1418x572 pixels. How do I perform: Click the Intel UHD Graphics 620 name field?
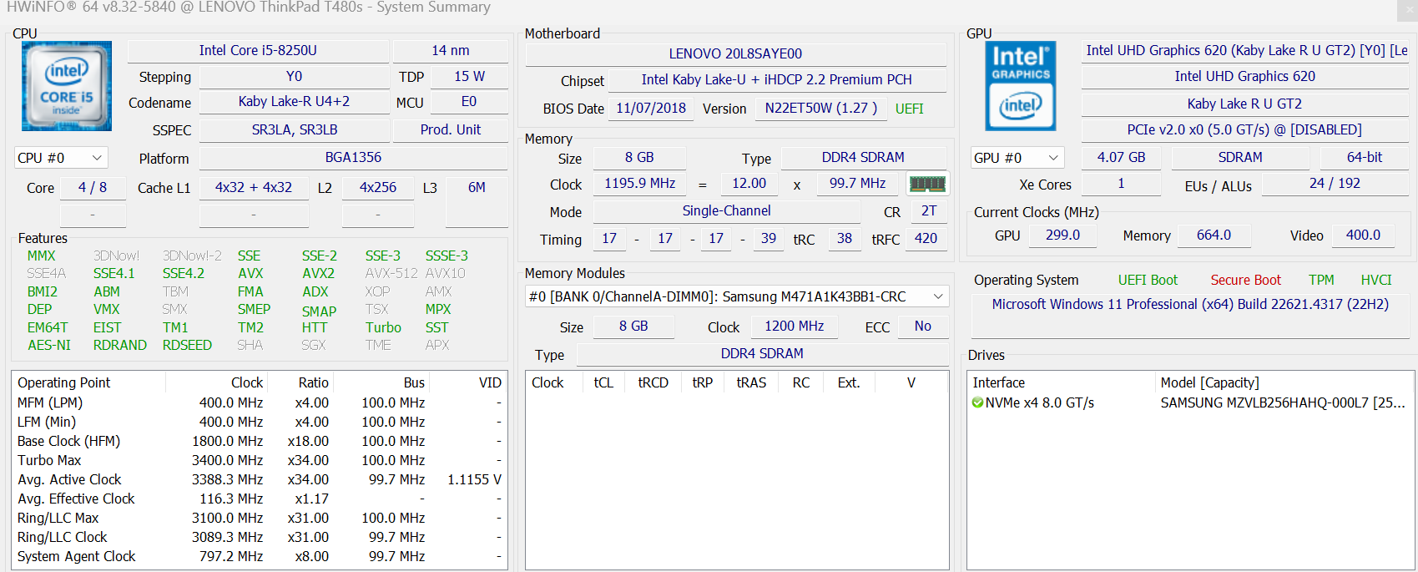click(1244, 76)
